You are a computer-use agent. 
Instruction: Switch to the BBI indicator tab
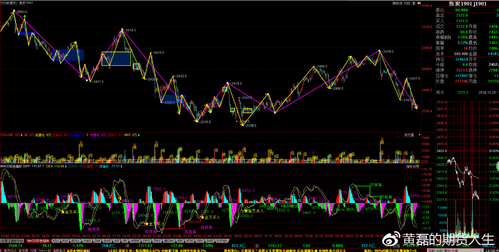pyautogui.click(x=180, y=241)
